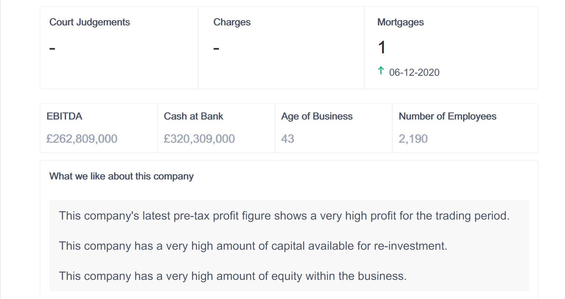Select the dash value under Court Judgements

point(52,48)
